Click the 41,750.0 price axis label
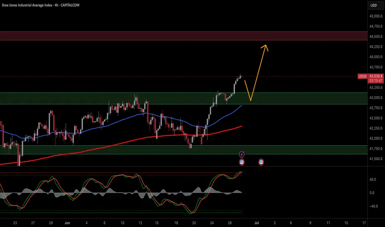385x227 pixels. pyautogui.click(x=376, y=149)
